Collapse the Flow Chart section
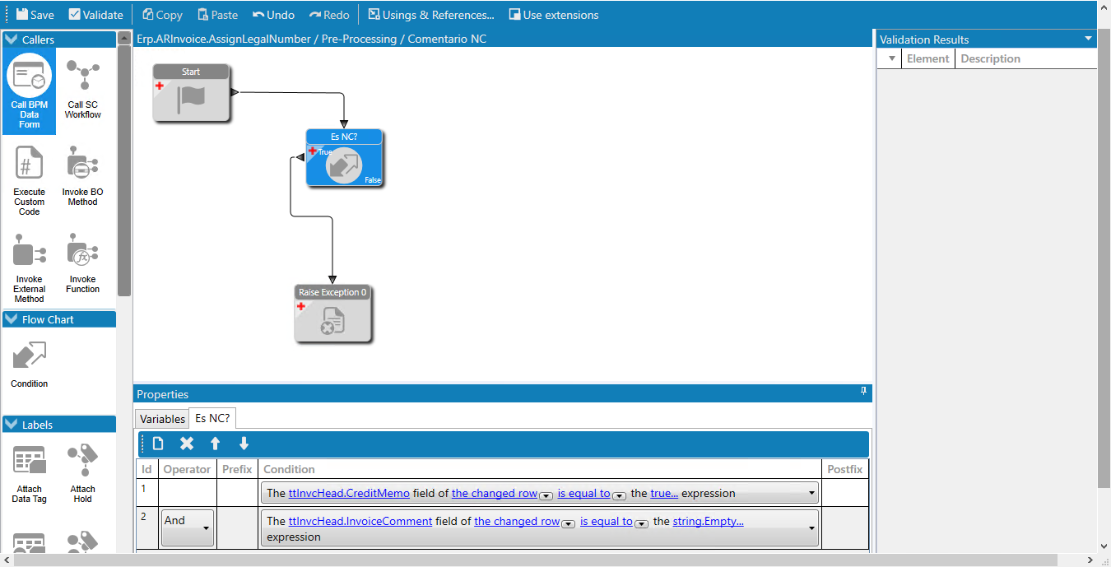 (12, 319)
